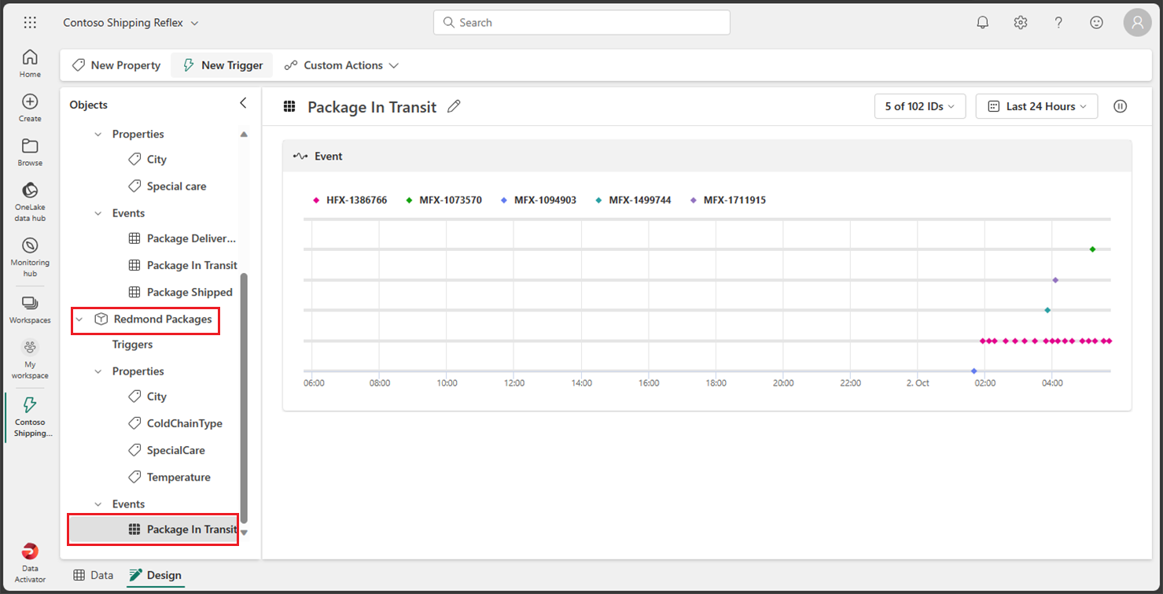Viewport: 1163px width, 594px height.
Task: Open the notifications bell
Action: coord(982,23)
